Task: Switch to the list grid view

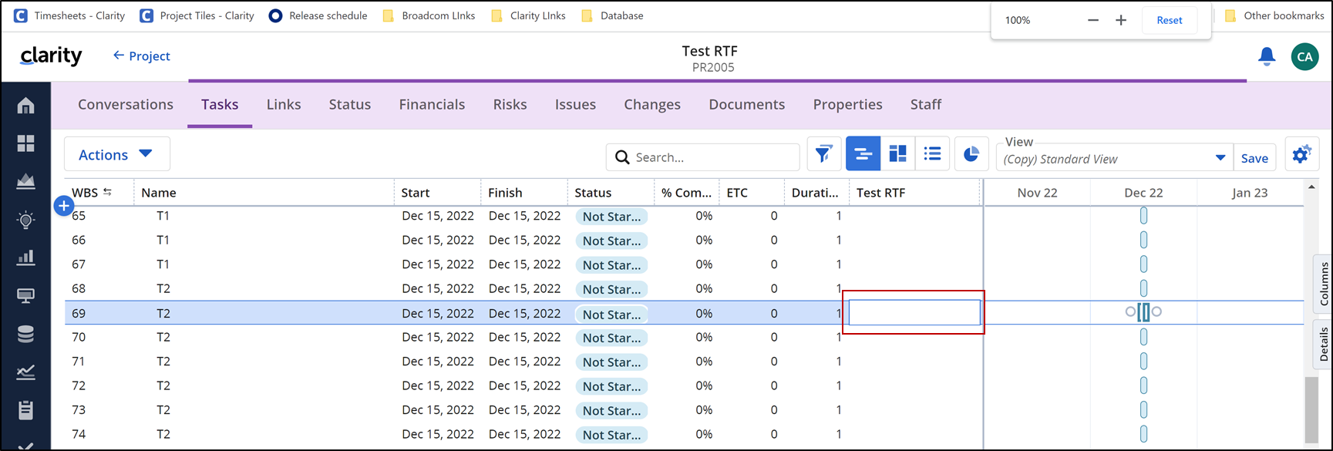Action: click(932, 154)
